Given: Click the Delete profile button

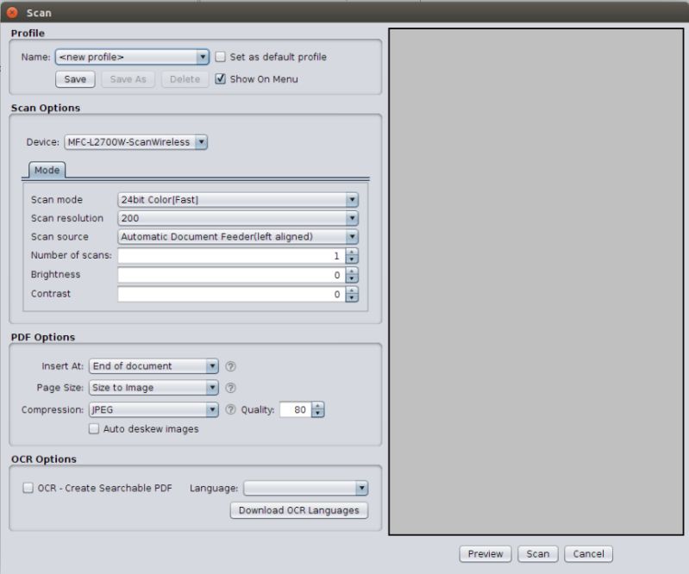Looking at the screenshot, I should tap(185, 79).
